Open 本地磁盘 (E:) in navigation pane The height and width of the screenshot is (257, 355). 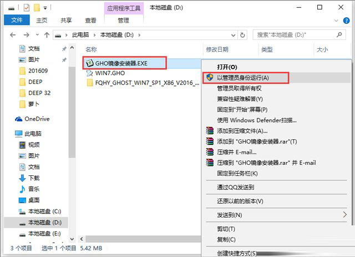click(44, 234)
